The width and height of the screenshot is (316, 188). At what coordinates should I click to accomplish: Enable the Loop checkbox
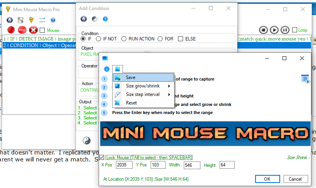(x=294, y=30)
